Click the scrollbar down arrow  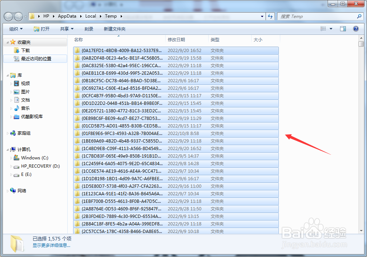point(361,231)
